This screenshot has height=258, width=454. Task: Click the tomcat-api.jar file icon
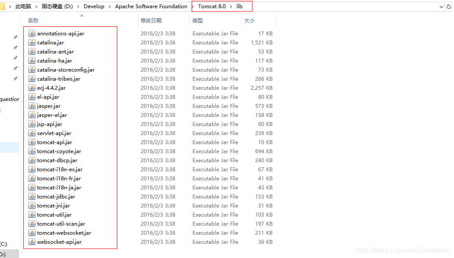[x=32, y=142]
